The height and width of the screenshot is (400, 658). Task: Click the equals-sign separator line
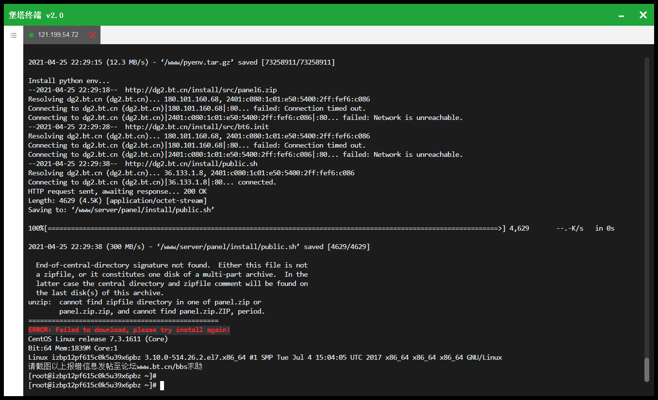pos(123,321)
